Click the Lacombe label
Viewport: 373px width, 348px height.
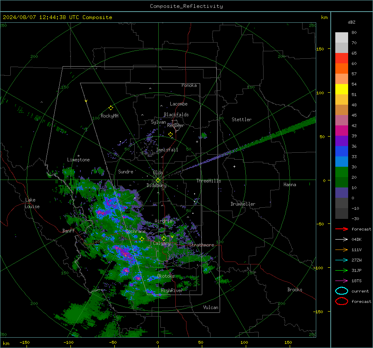(179, 104)
